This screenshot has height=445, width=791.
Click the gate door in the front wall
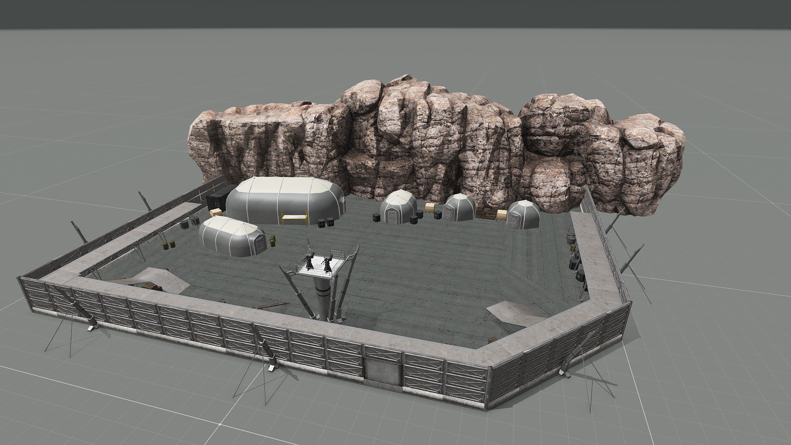tap(383, 371)
